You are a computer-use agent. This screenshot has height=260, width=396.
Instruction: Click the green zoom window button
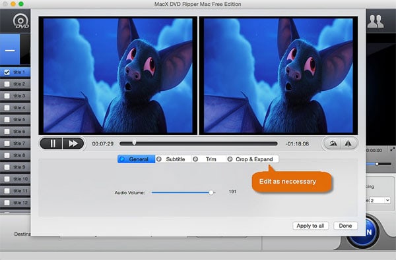tap(21, 4)
